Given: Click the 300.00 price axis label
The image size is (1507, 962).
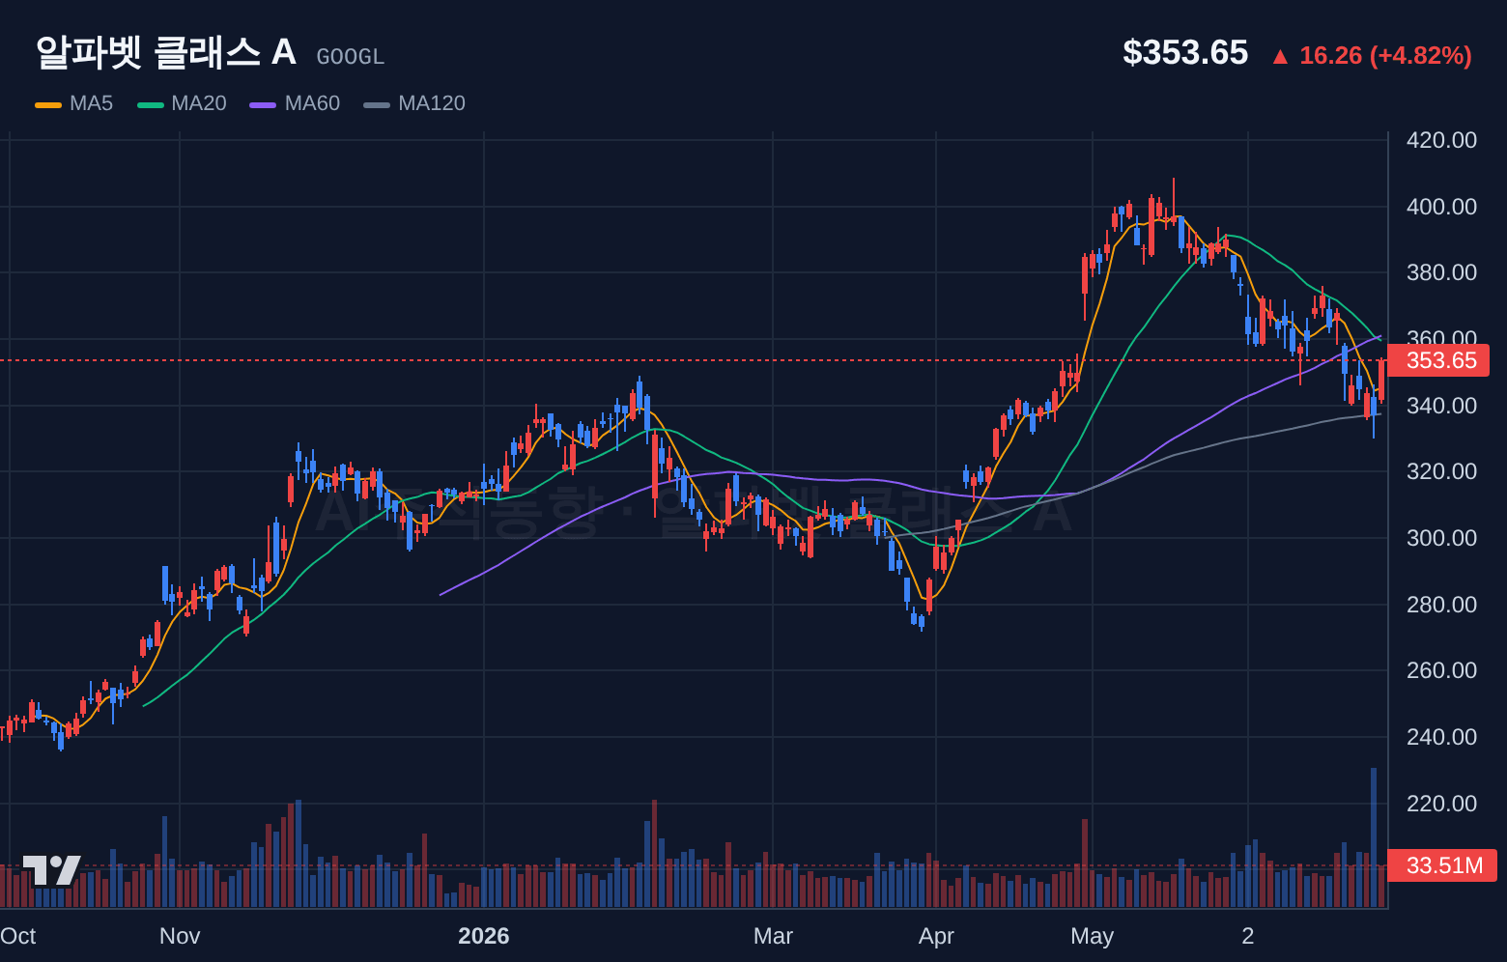Looking at the screenshot, I should [x=1441, y=538].
